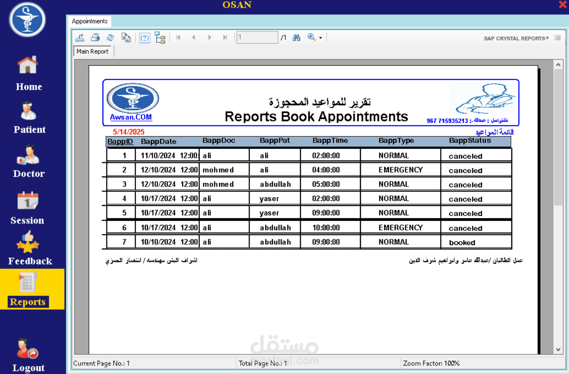Open the Doctor section in sidebar
The height and width of the screenshot is (374, 569).
(29, 161)
